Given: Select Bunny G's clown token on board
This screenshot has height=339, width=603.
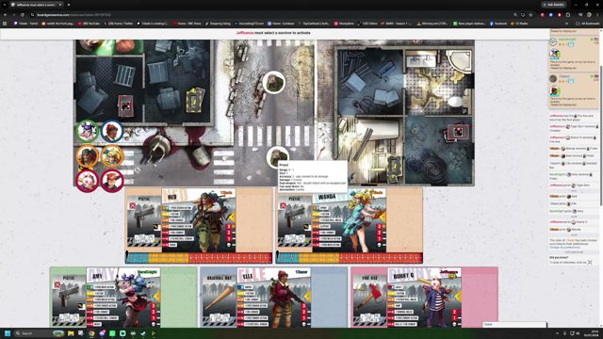Looking at the screenshot, I should [x=88, y=180].
